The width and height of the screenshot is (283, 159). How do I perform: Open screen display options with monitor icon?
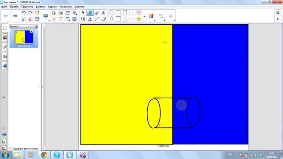point(46,16)
